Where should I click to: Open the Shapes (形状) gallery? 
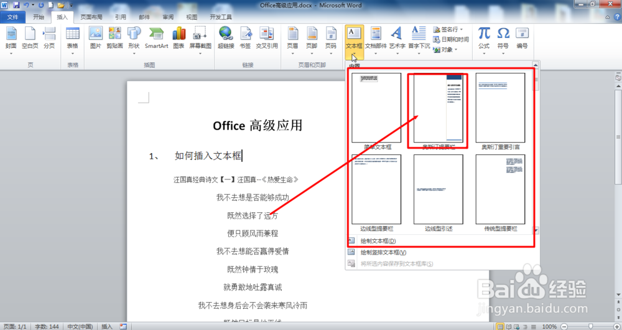pos(134,39)
